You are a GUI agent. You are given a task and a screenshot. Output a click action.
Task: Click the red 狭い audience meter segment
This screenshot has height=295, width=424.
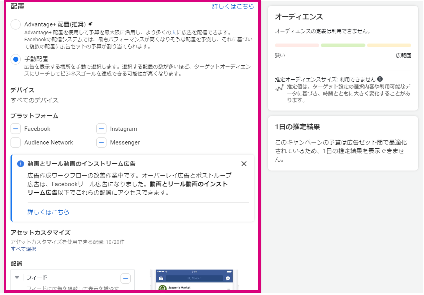tap(297, 45)
